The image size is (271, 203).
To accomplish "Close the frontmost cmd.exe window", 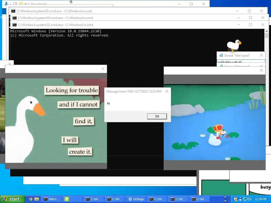I will click(263, 25).
